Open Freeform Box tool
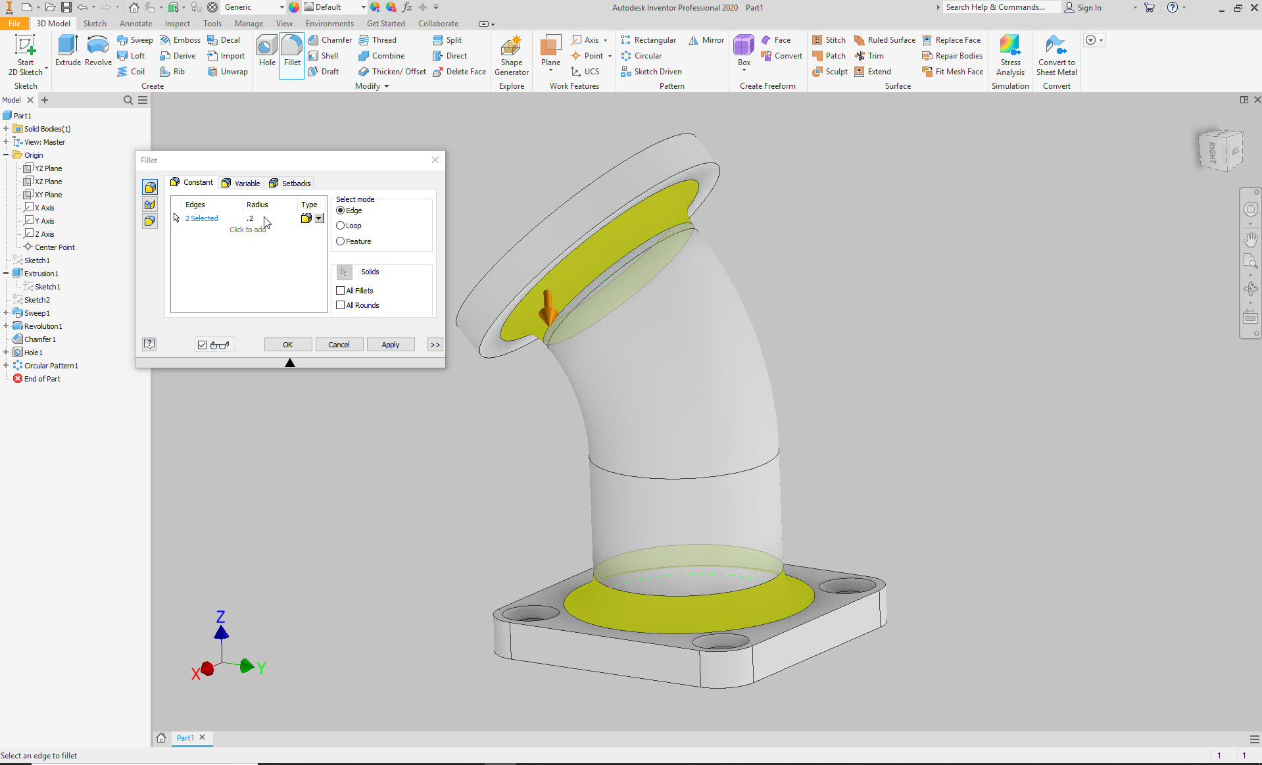Image resolution: width=1262 pixels, height=765 pixels. click(744, 51)
